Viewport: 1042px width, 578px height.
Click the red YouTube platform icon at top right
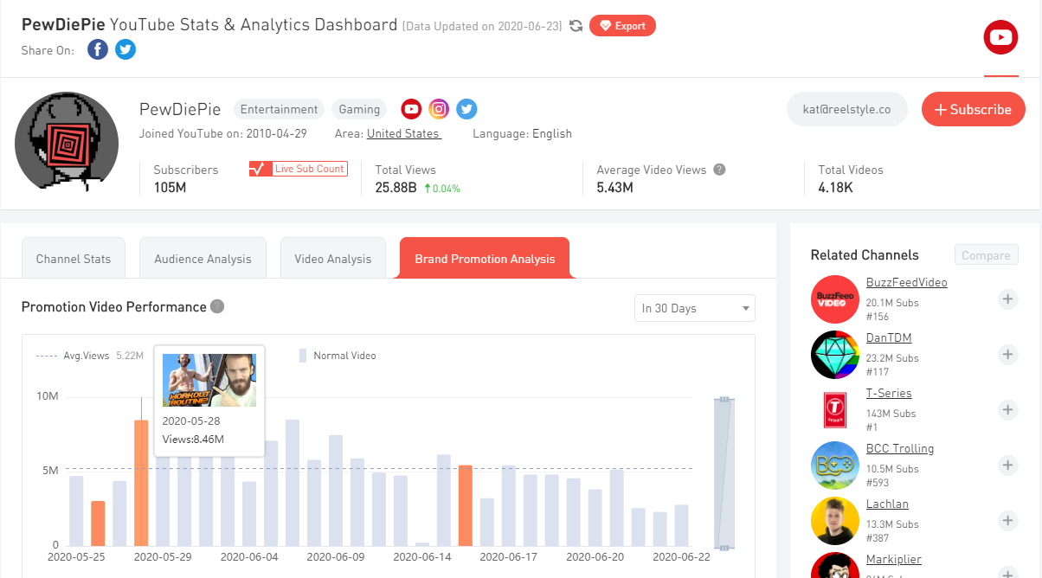point(1000,37)
